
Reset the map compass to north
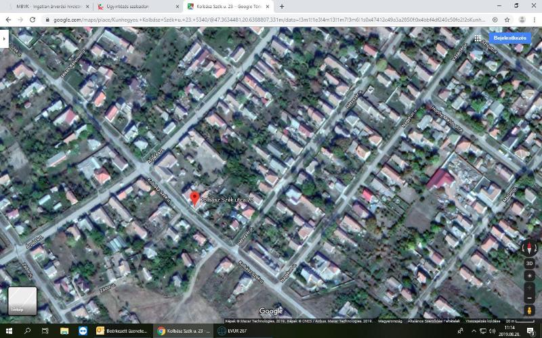point(529,247)
